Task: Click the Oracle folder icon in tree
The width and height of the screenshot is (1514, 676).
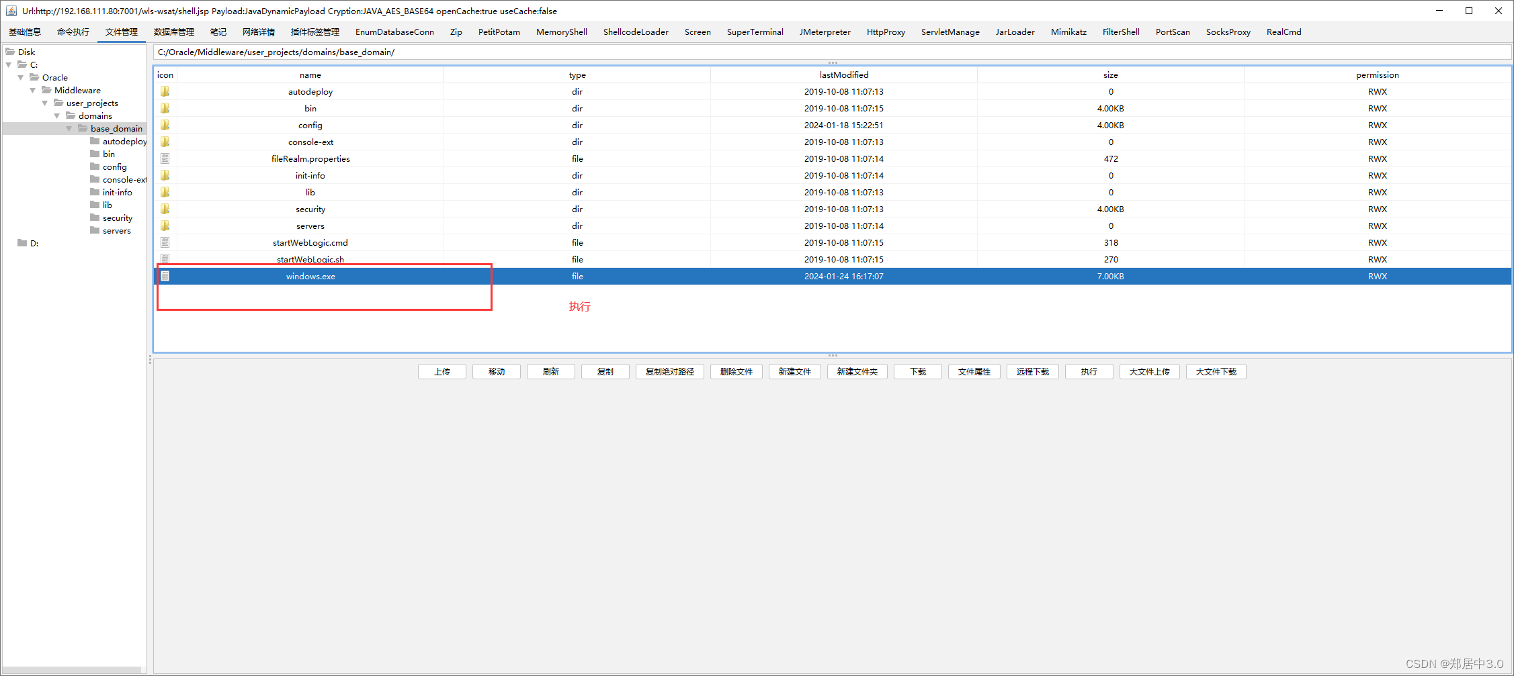Action: [34, 77]
